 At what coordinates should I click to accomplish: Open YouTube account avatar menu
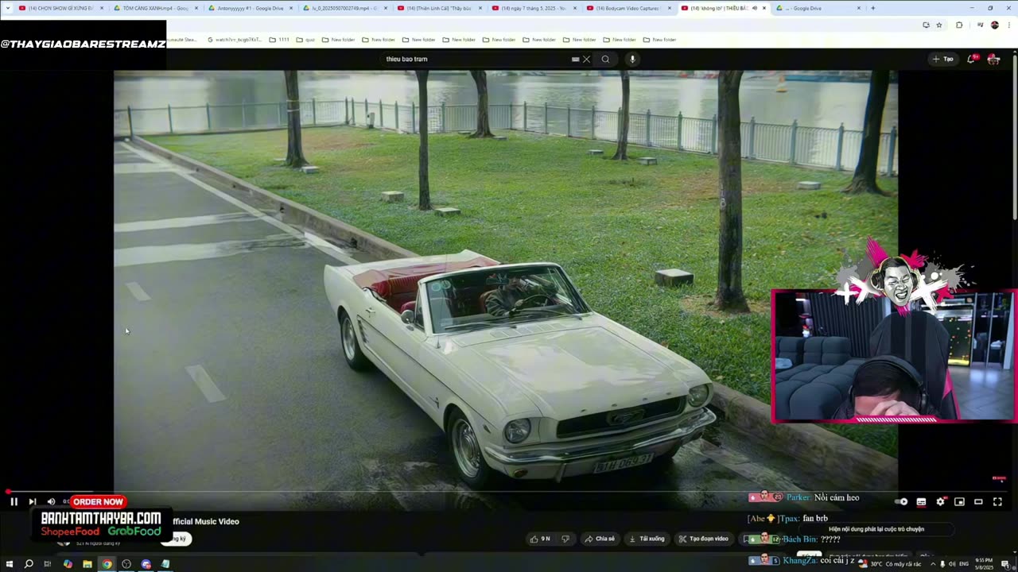pos(993,59)
